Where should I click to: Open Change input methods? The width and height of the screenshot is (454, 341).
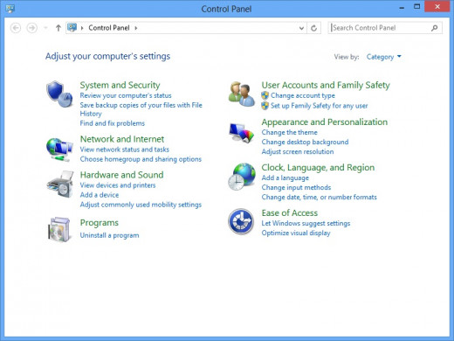[296, 187]
